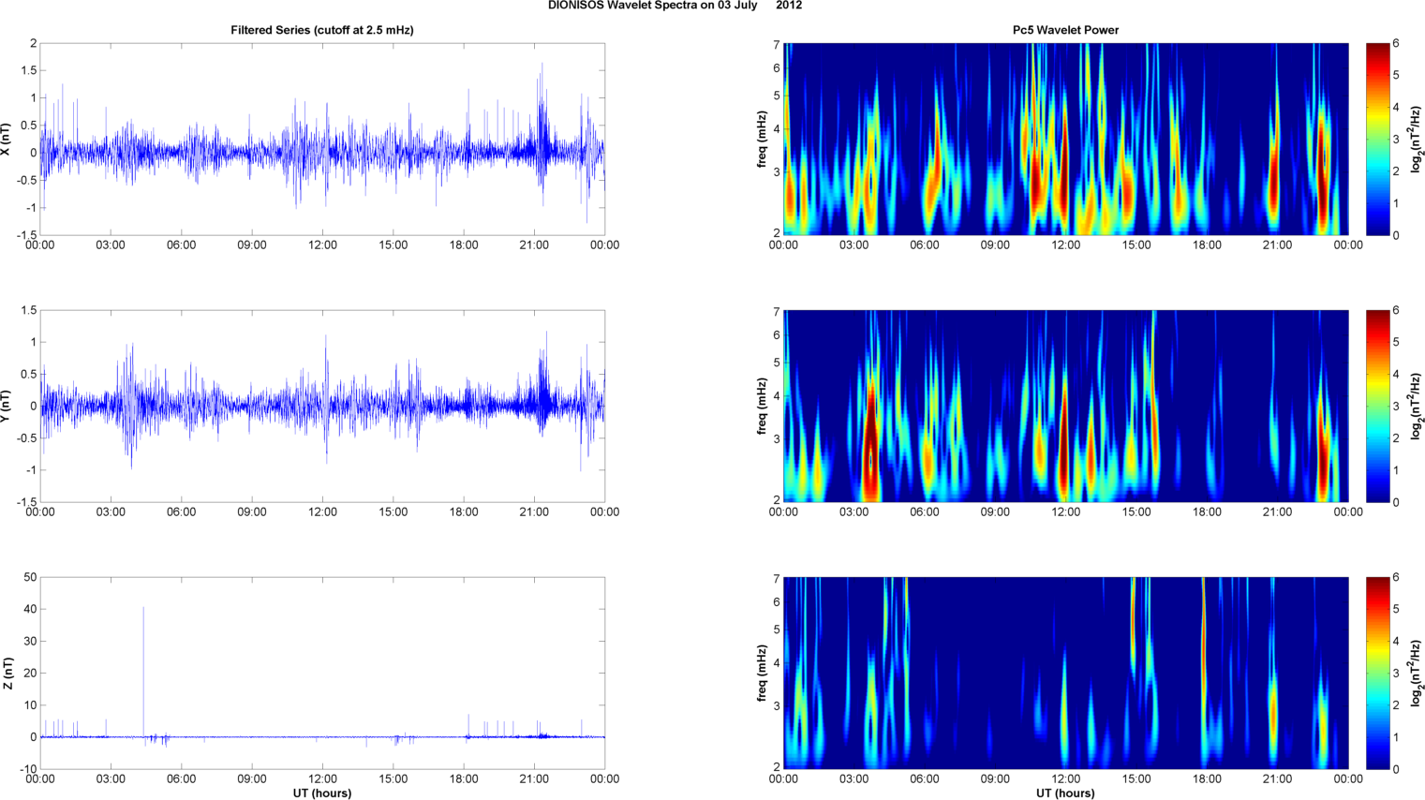This screenshot has height=800, width=1425.
Task: Click the top spectrogram's colorbar
Action: pos(1377,139)
